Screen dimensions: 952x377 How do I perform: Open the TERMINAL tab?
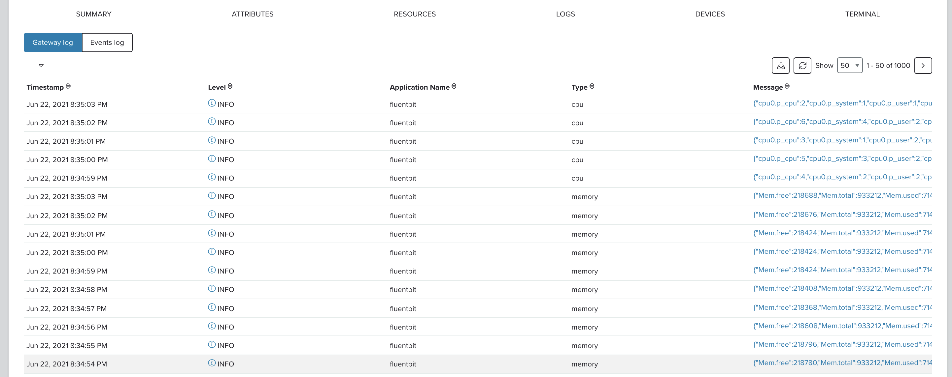tap(862, 14)
